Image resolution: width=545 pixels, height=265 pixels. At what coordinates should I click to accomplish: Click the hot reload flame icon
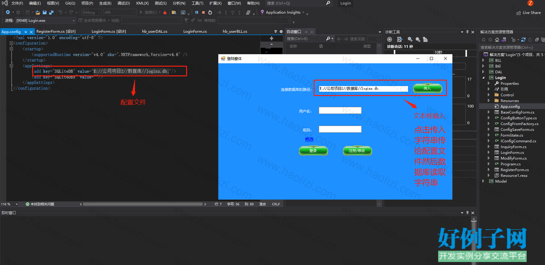[165, 12]
